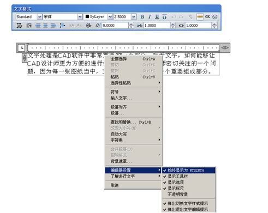This screenshot has width=268, height=213.
Task: Toggle Overline formatting button
Action: [x=164, y=17]
